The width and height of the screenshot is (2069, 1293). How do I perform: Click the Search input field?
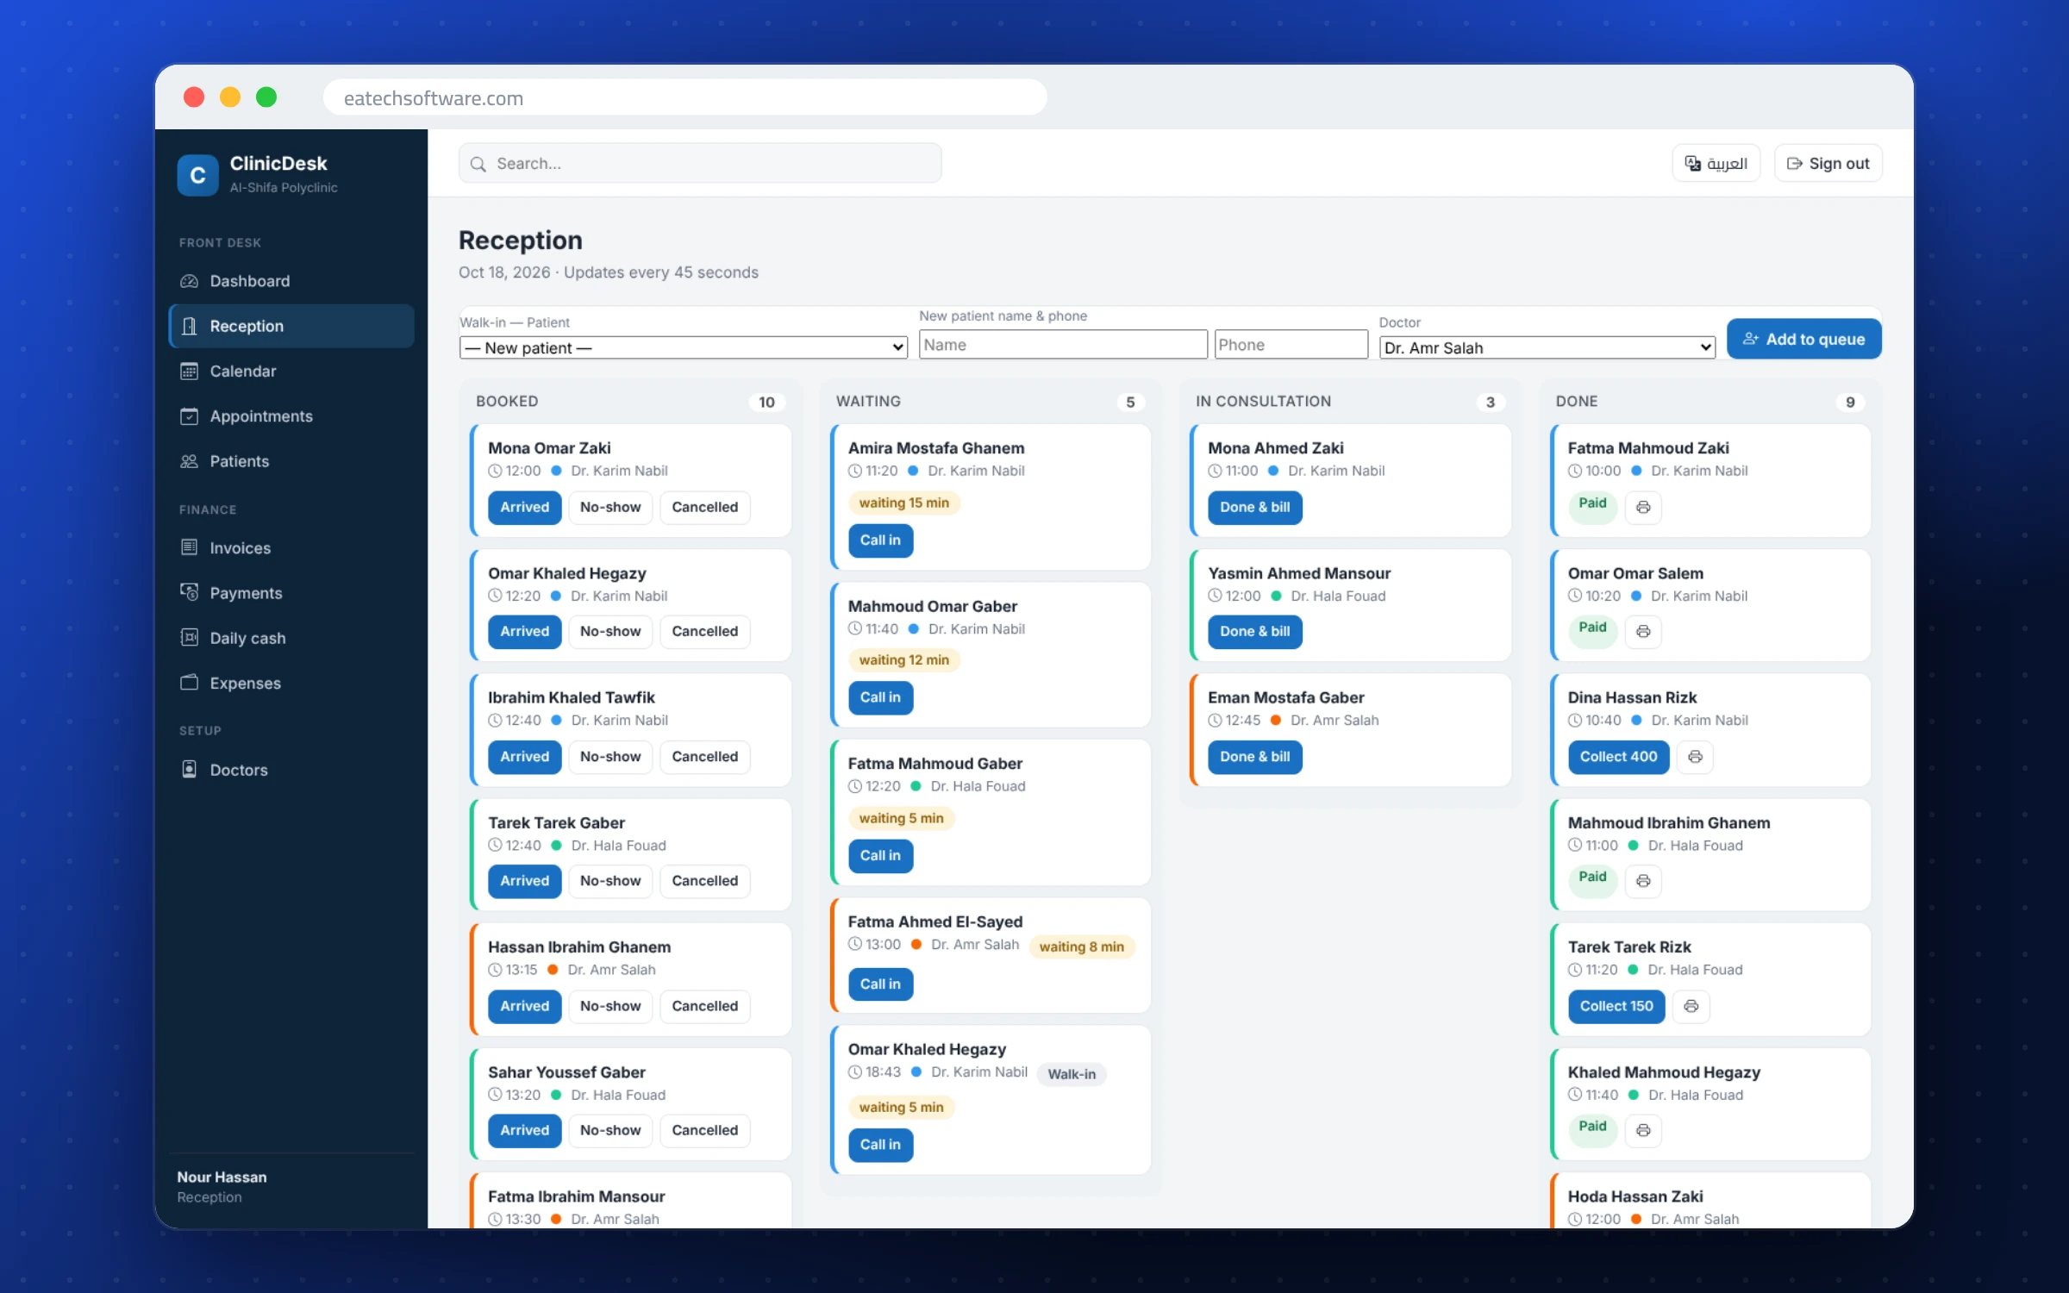click(x=700, y=164)
